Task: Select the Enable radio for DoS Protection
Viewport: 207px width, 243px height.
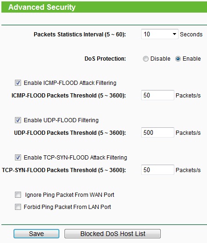Action: (x=178, y=59)
